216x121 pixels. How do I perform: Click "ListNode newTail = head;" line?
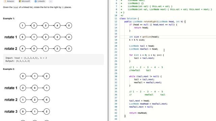[143, 49]
